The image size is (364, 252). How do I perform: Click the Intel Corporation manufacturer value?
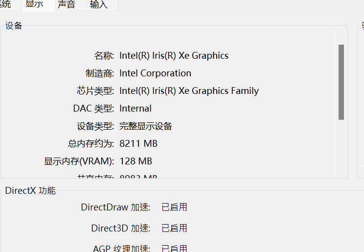(155, 73)
